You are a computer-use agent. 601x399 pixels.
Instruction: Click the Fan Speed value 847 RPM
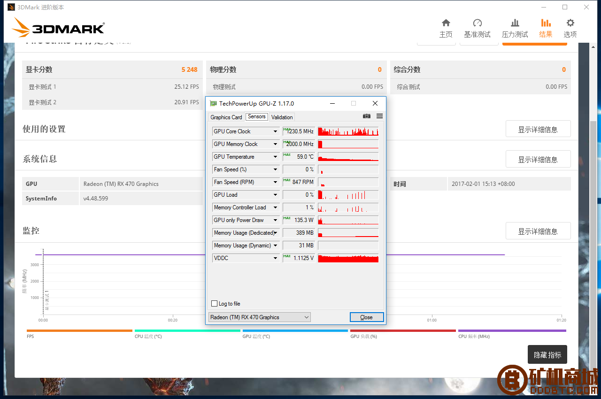[x=299, y=182]
